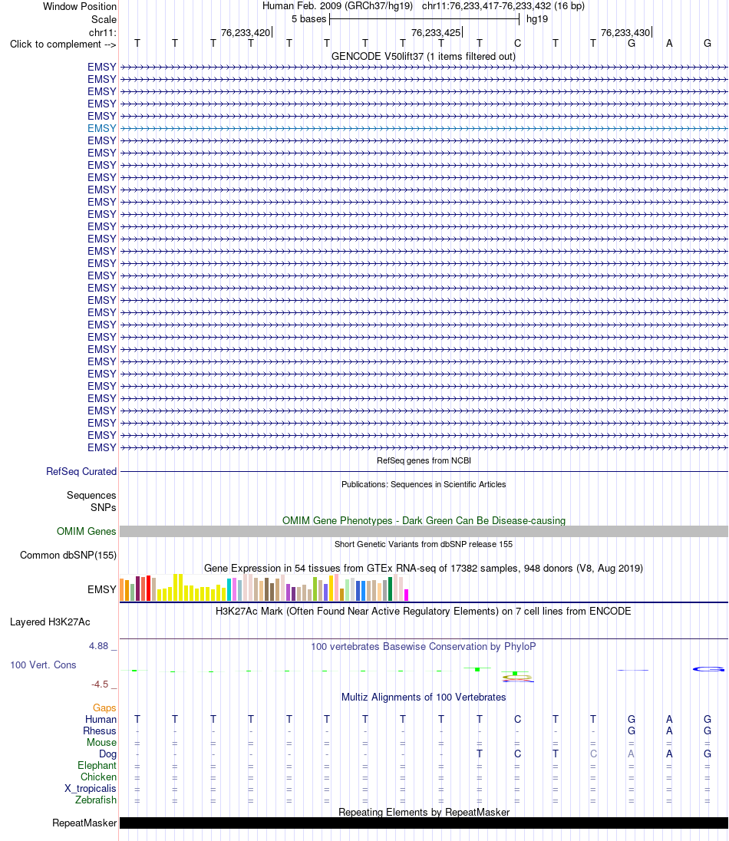Click 'Click to complement -->' label
The width and height of the screenshot is (729, 841).
[x=63, y=44]
